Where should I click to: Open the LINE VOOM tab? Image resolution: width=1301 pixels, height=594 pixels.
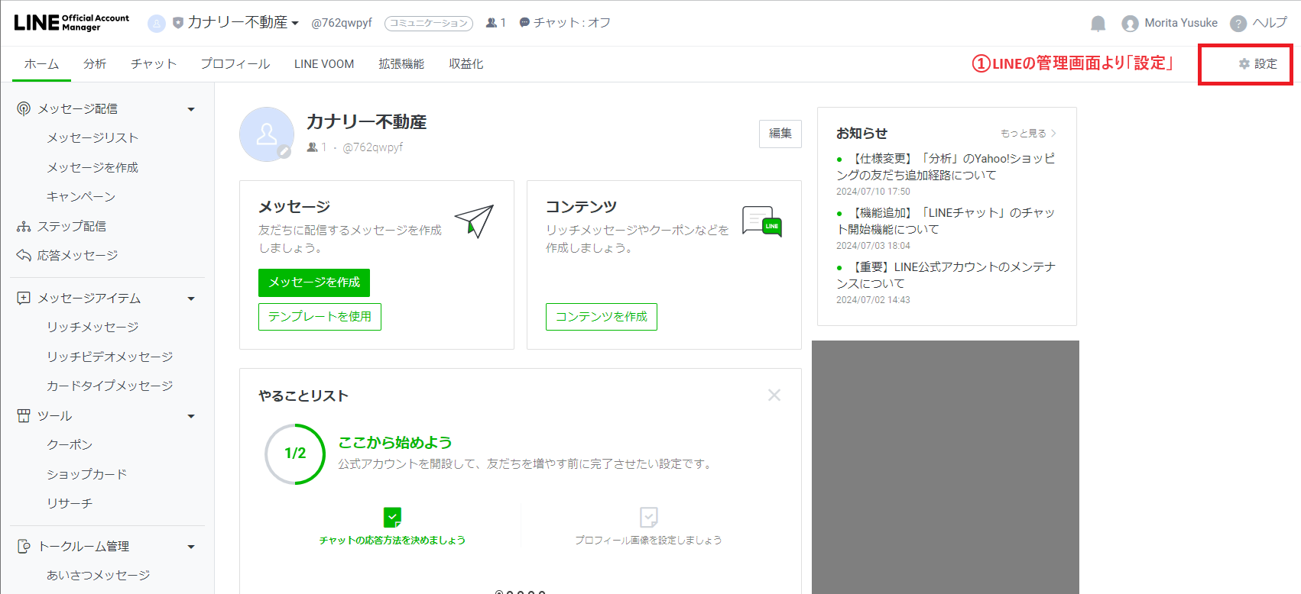(324, 64)
